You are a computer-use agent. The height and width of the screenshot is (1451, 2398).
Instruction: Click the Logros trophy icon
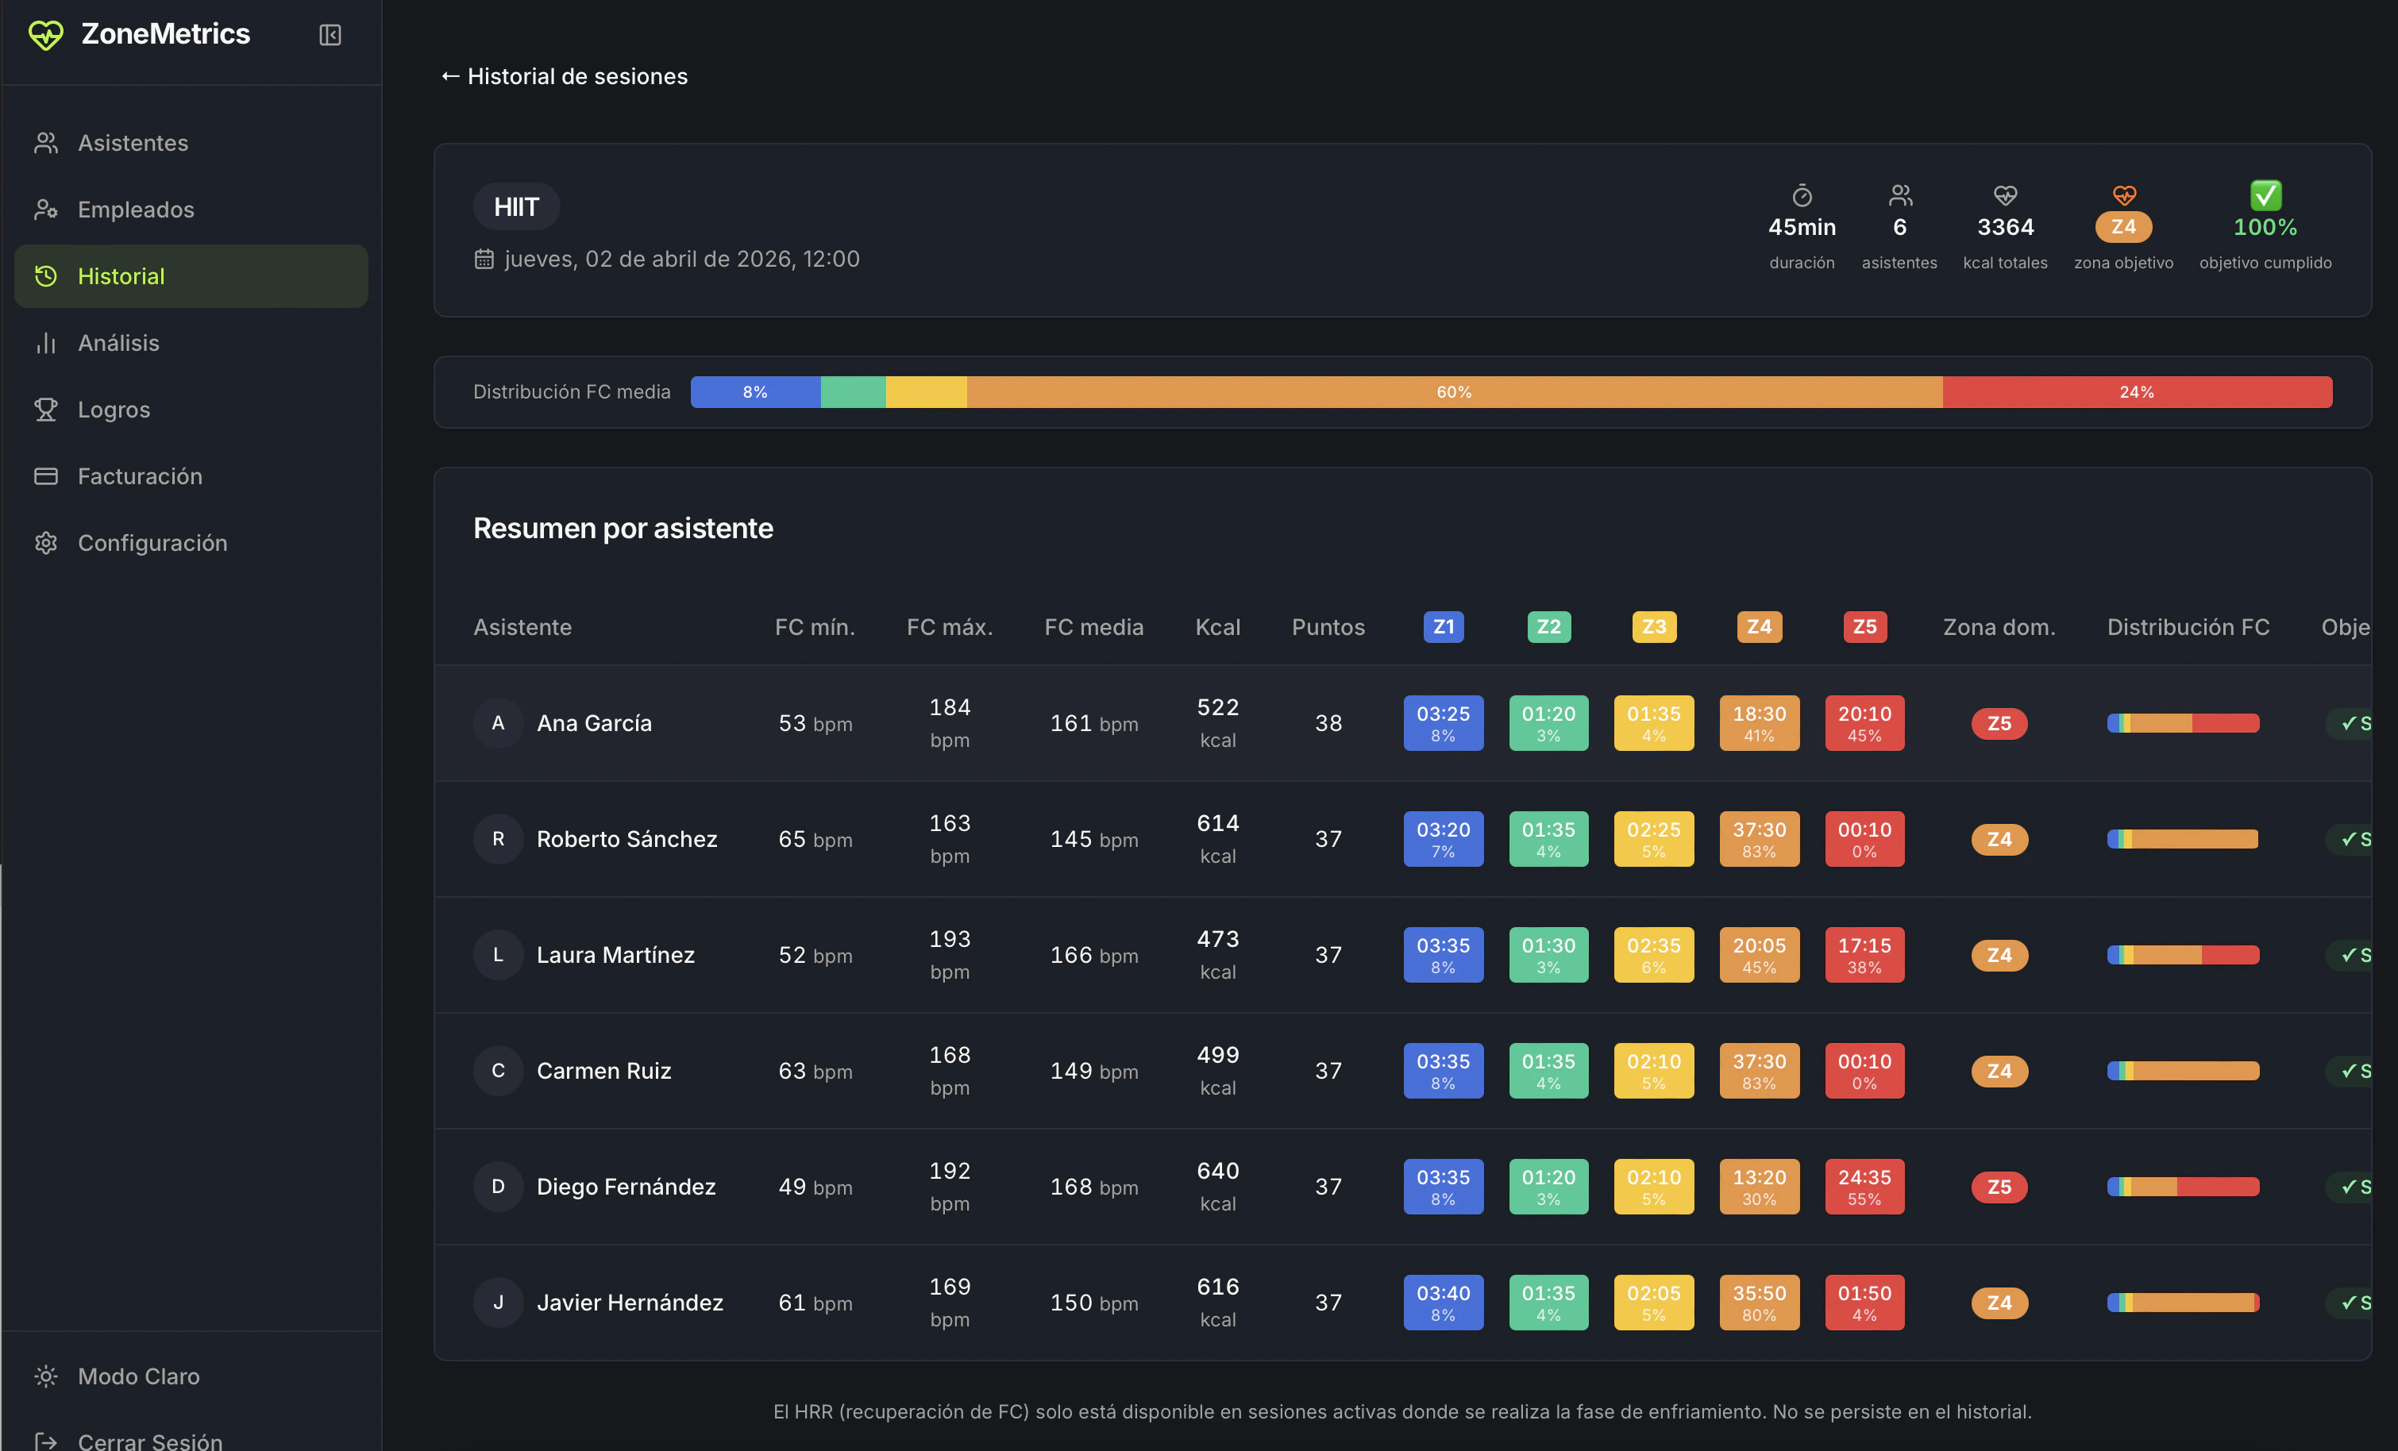pyautogui.click(x=46, y=410)
